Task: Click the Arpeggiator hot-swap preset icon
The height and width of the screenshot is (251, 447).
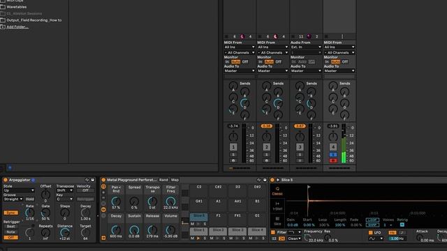Action: 87,180
